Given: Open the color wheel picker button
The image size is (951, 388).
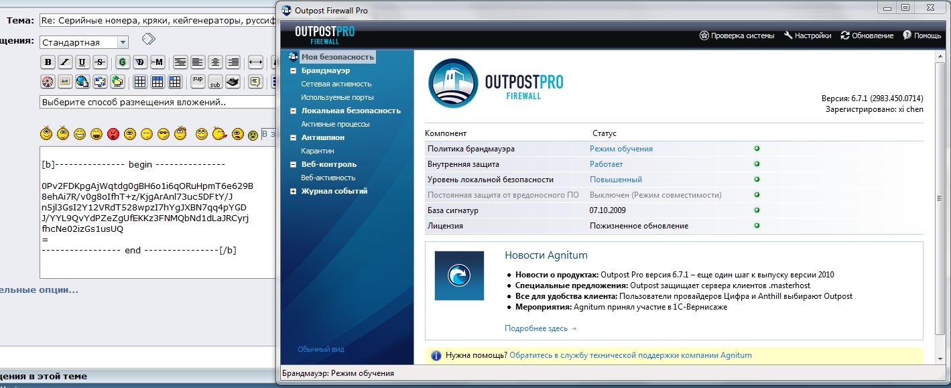Looking at the screenshot, I should tap(48, 82).
